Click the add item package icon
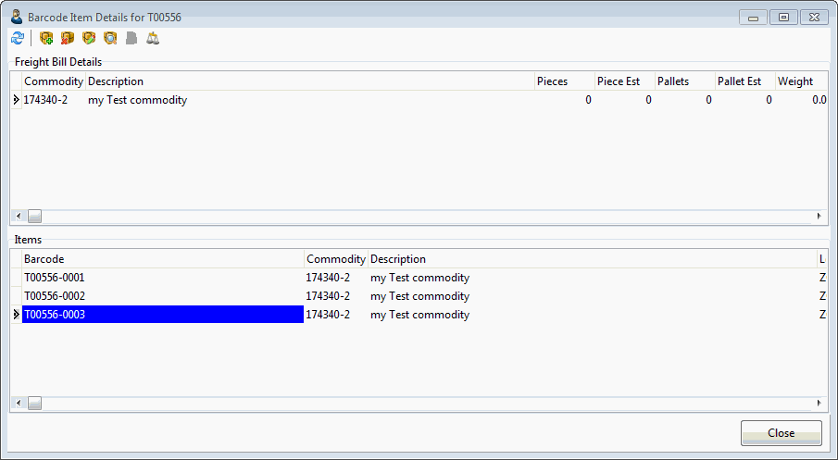Image resolution: width=838 pixels, height=460 pixels. click(46, 38)
